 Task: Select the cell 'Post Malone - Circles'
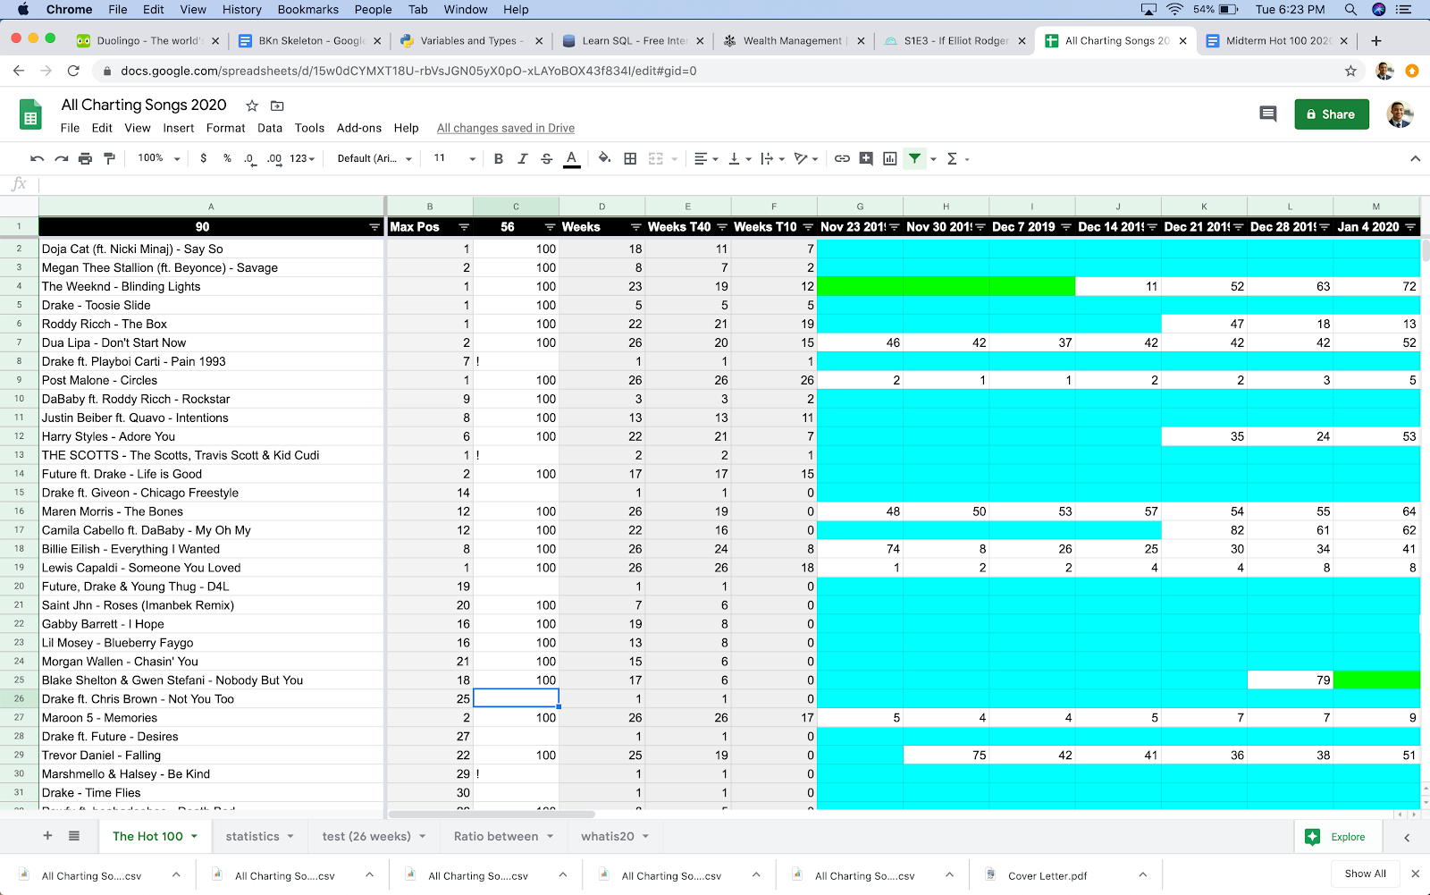click(212, 380)
